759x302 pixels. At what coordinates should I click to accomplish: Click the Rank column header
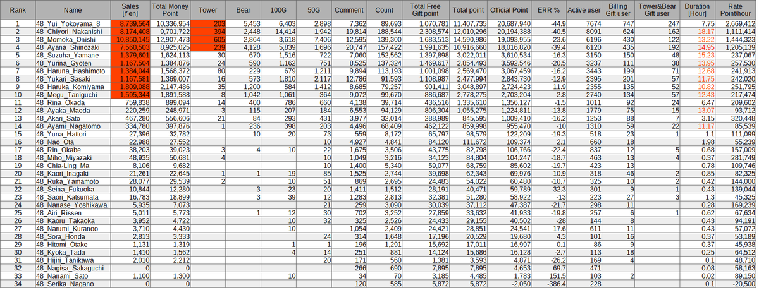18,11
